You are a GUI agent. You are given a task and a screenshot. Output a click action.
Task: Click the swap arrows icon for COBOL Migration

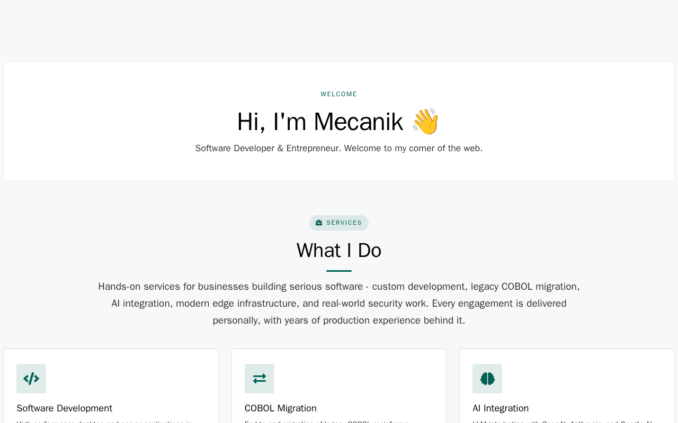click(x=260, y=379)
